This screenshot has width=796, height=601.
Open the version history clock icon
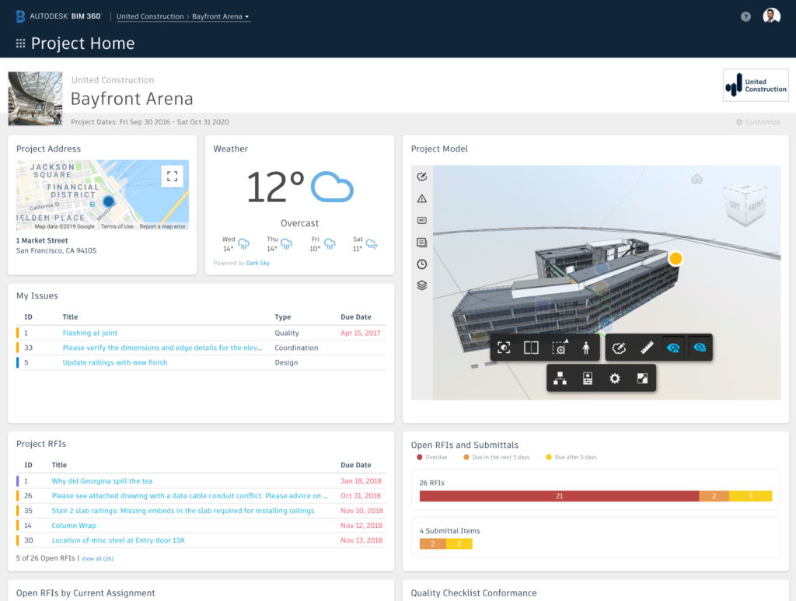[x=422, y=264]
